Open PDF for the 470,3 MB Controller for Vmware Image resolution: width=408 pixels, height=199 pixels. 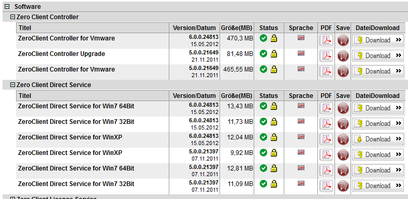(x=326, y=40)
